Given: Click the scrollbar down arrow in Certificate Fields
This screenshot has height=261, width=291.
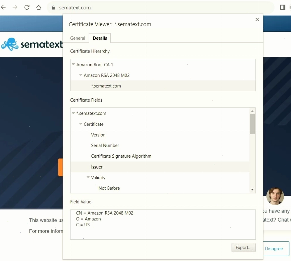Looking at the screenshot, I should tap(252, 189).
